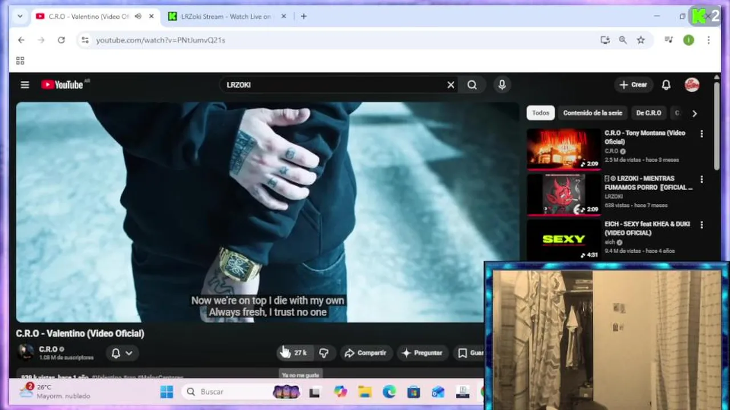Open Copilot from the taskbar
Viewport: 730px width, 410px height.
click(x=340, y=392)
